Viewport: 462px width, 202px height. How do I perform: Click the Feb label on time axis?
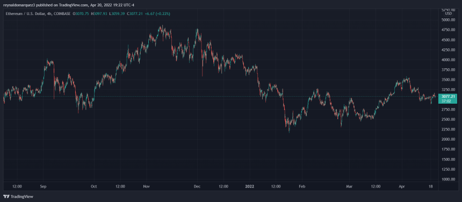pyautogui.click(x=302, y=186)
